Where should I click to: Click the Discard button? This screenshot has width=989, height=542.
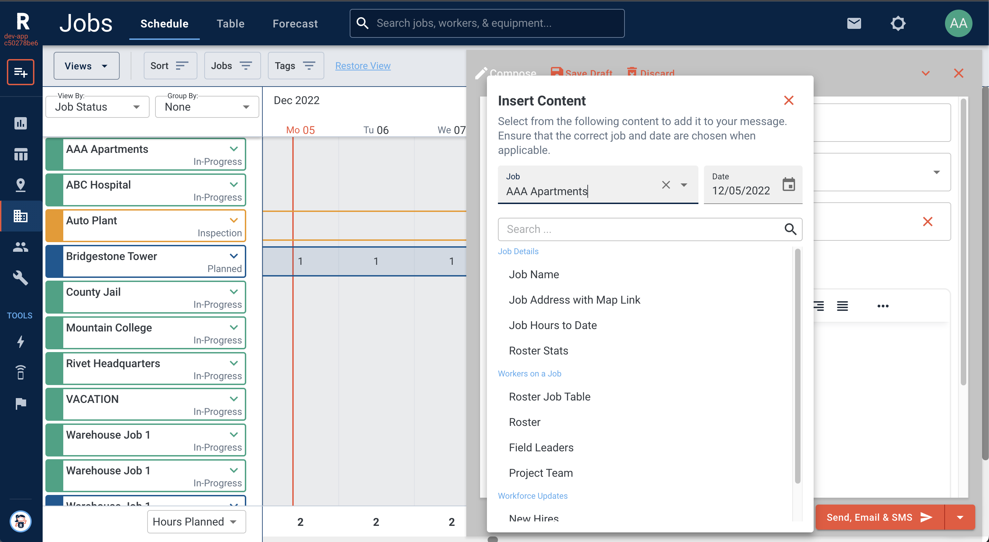coord(651,72)
